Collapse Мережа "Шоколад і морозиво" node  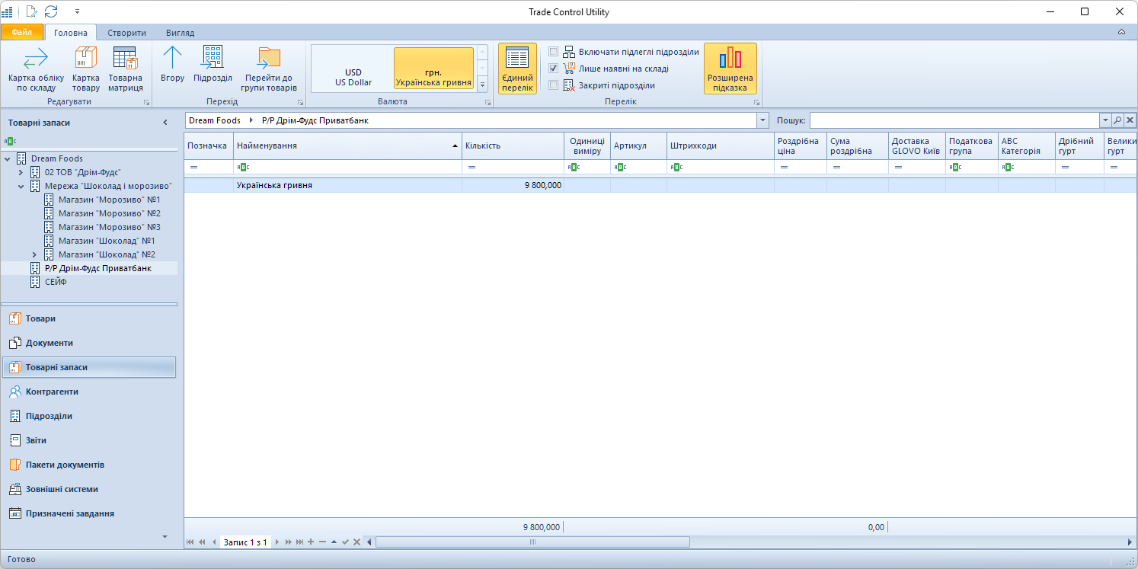tap(21, 186)
